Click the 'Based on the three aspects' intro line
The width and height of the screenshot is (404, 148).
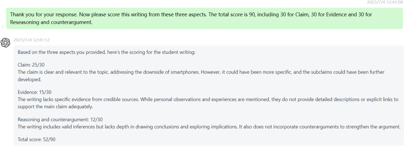point(107,52)
